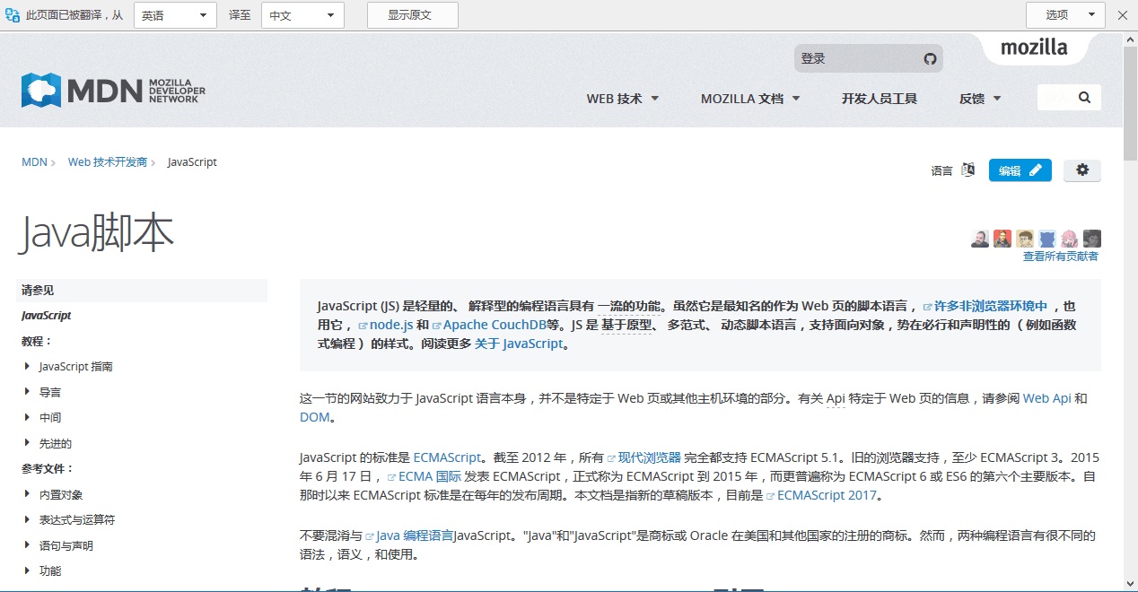1138x592 pixels.
Task: Click the translate icon in translation bar
Action: (13, 15)
